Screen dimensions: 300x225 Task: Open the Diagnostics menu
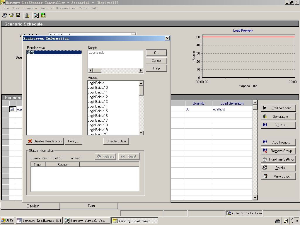[x=66, y=8]
